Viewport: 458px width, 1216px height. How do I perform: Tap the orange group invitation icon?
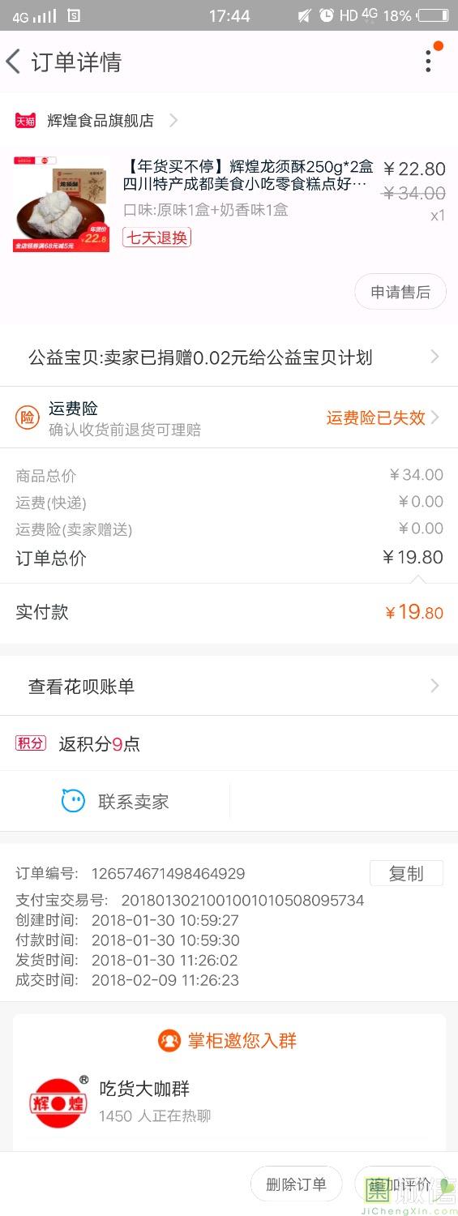click(169, 1040)
